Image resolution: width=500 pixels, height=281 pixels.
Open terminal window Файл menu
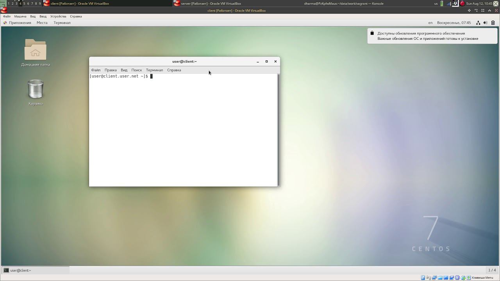tap(96, 70)
